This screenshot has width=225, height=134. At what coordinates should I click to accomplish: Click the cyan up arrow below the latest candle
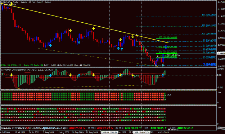(x=163, y=66)
